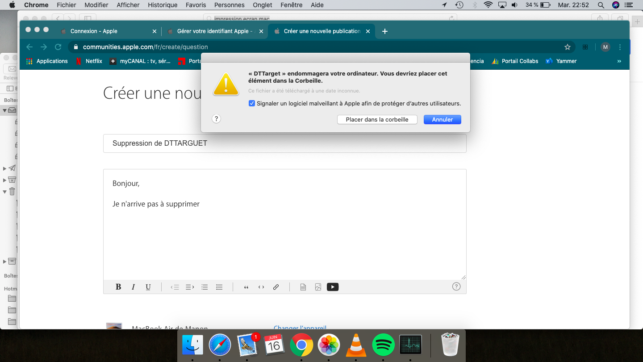
Task: Collapse the inbox mailbox in Mail sidebar
Action: (4, 110)
